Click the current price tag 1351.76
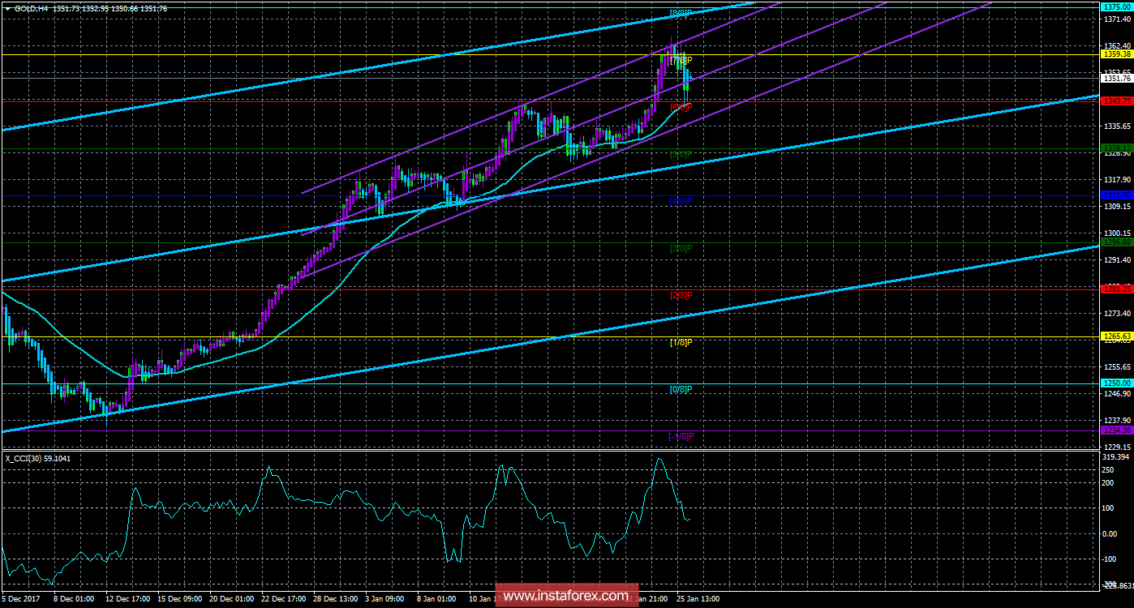This screenshot has width=1134, height=608. 1116,78
